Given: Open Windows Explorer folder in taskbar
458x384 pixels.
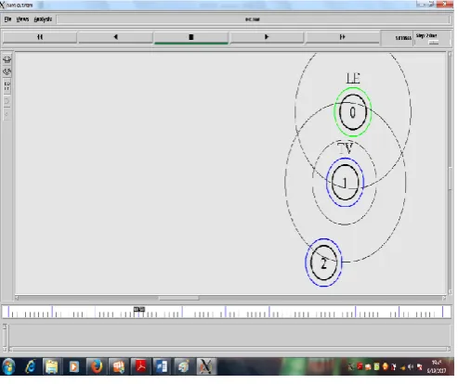Looking at the screenshot, I should (52, 366).
